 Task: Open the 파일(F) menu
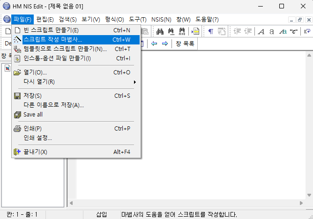[22, 20]
